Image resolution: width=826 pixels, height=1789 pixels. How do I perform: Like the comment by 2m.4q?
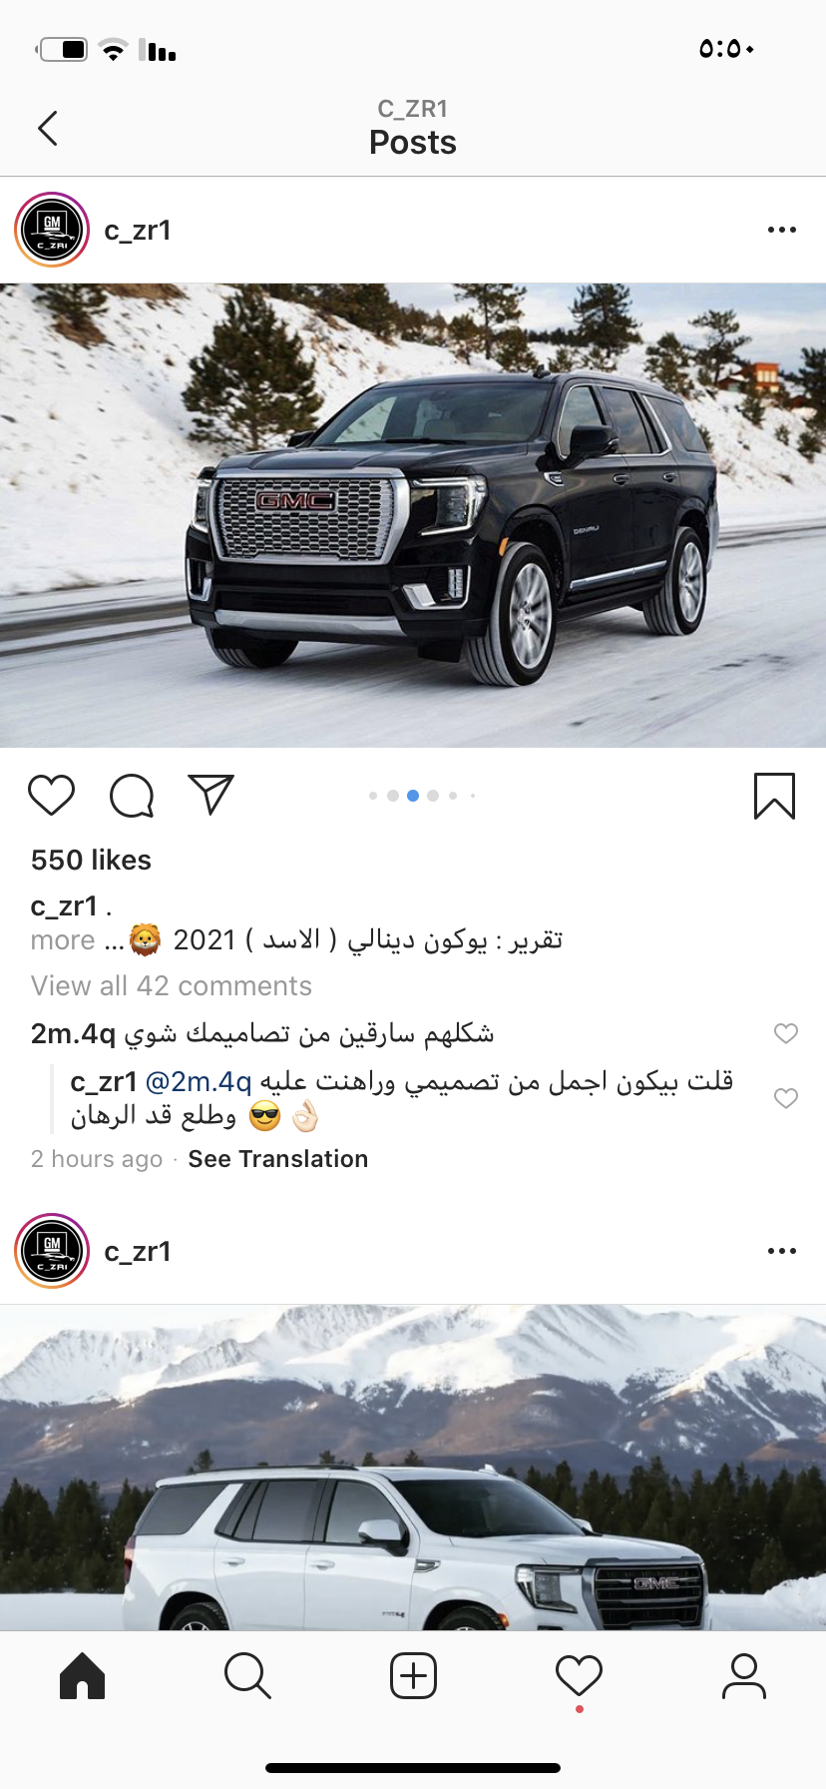click(x=786, y=1033)
